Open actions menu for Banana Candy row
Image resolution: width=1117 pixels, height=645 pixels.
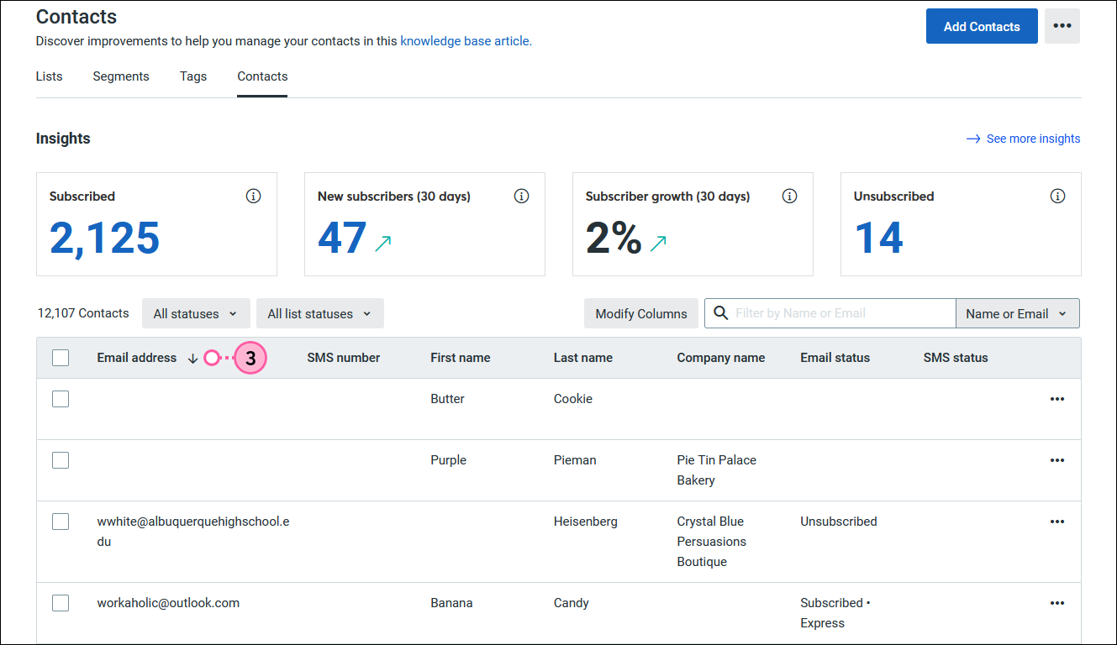[x=1057, y=603]
